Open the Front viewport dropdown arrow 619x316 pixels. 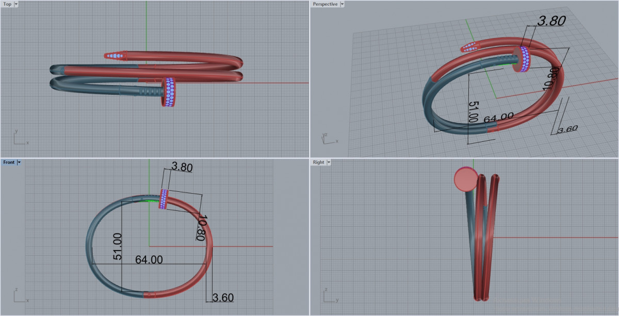pyautogui.click(x=19, y=162)
